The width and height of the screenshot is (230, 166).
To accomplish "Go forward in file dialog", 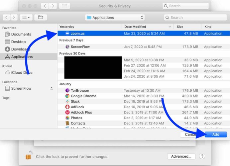I will tap(14, 18).
